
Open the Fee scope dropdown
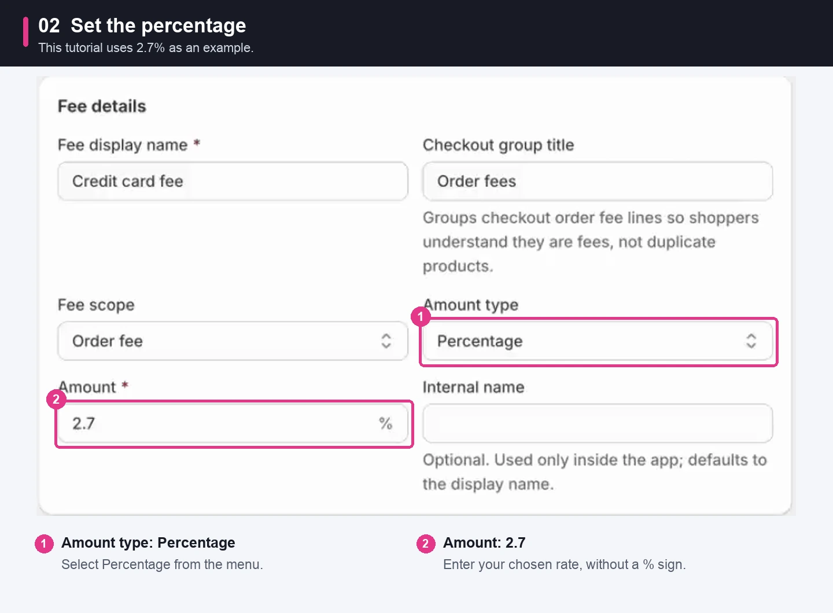tap(233, 341)
